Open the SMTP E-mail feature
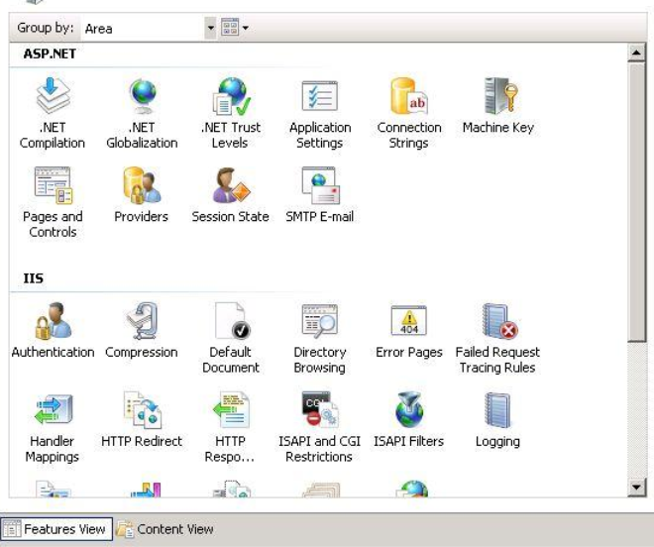 click(320, 186)
